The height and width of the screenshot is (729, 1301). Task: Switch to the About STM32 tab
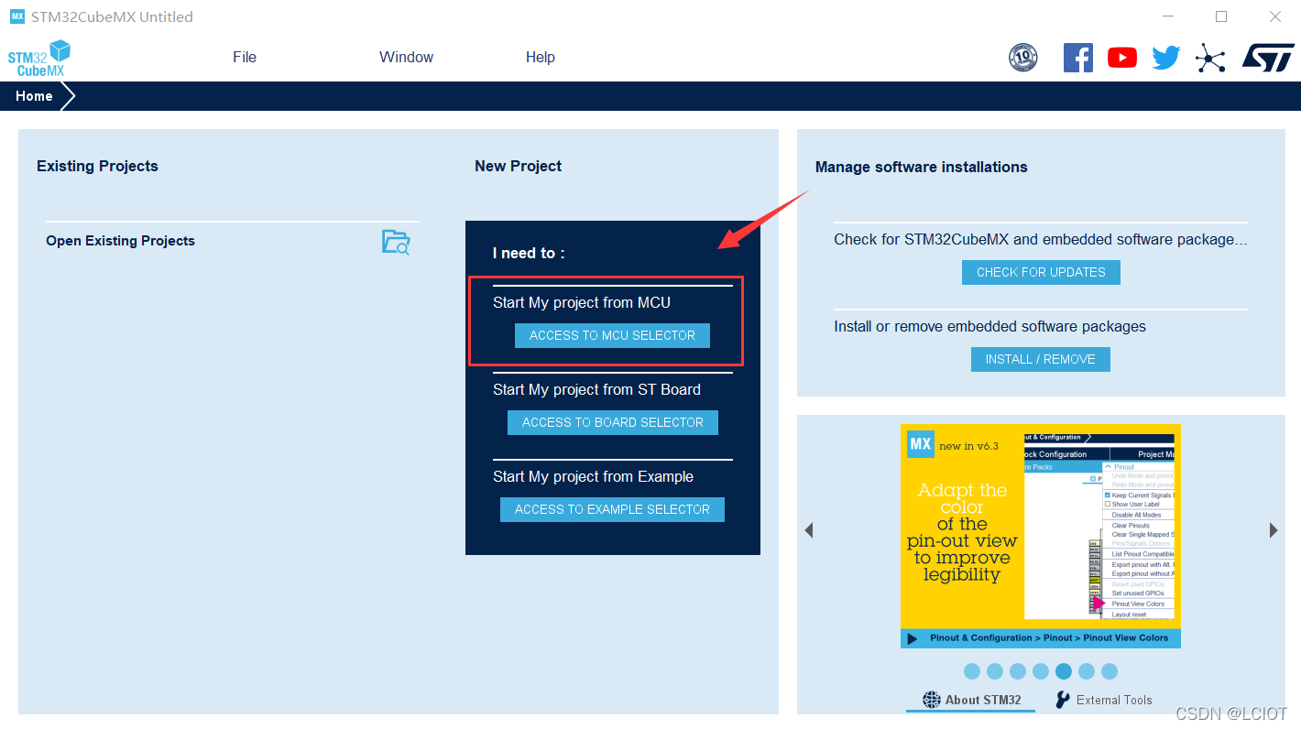[971, 700]
